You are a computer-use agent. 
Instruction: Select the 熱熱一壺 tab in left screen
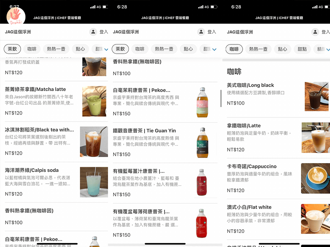(56, 49)
